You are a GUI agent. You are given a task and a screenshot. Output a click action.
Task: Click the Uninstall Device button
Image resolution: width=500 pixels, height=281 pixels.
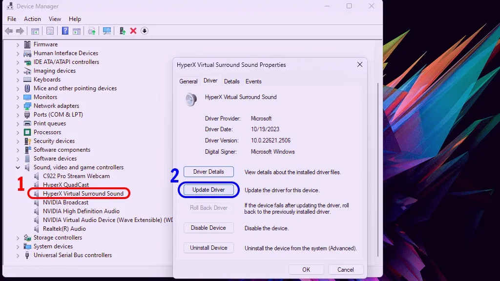208,248
